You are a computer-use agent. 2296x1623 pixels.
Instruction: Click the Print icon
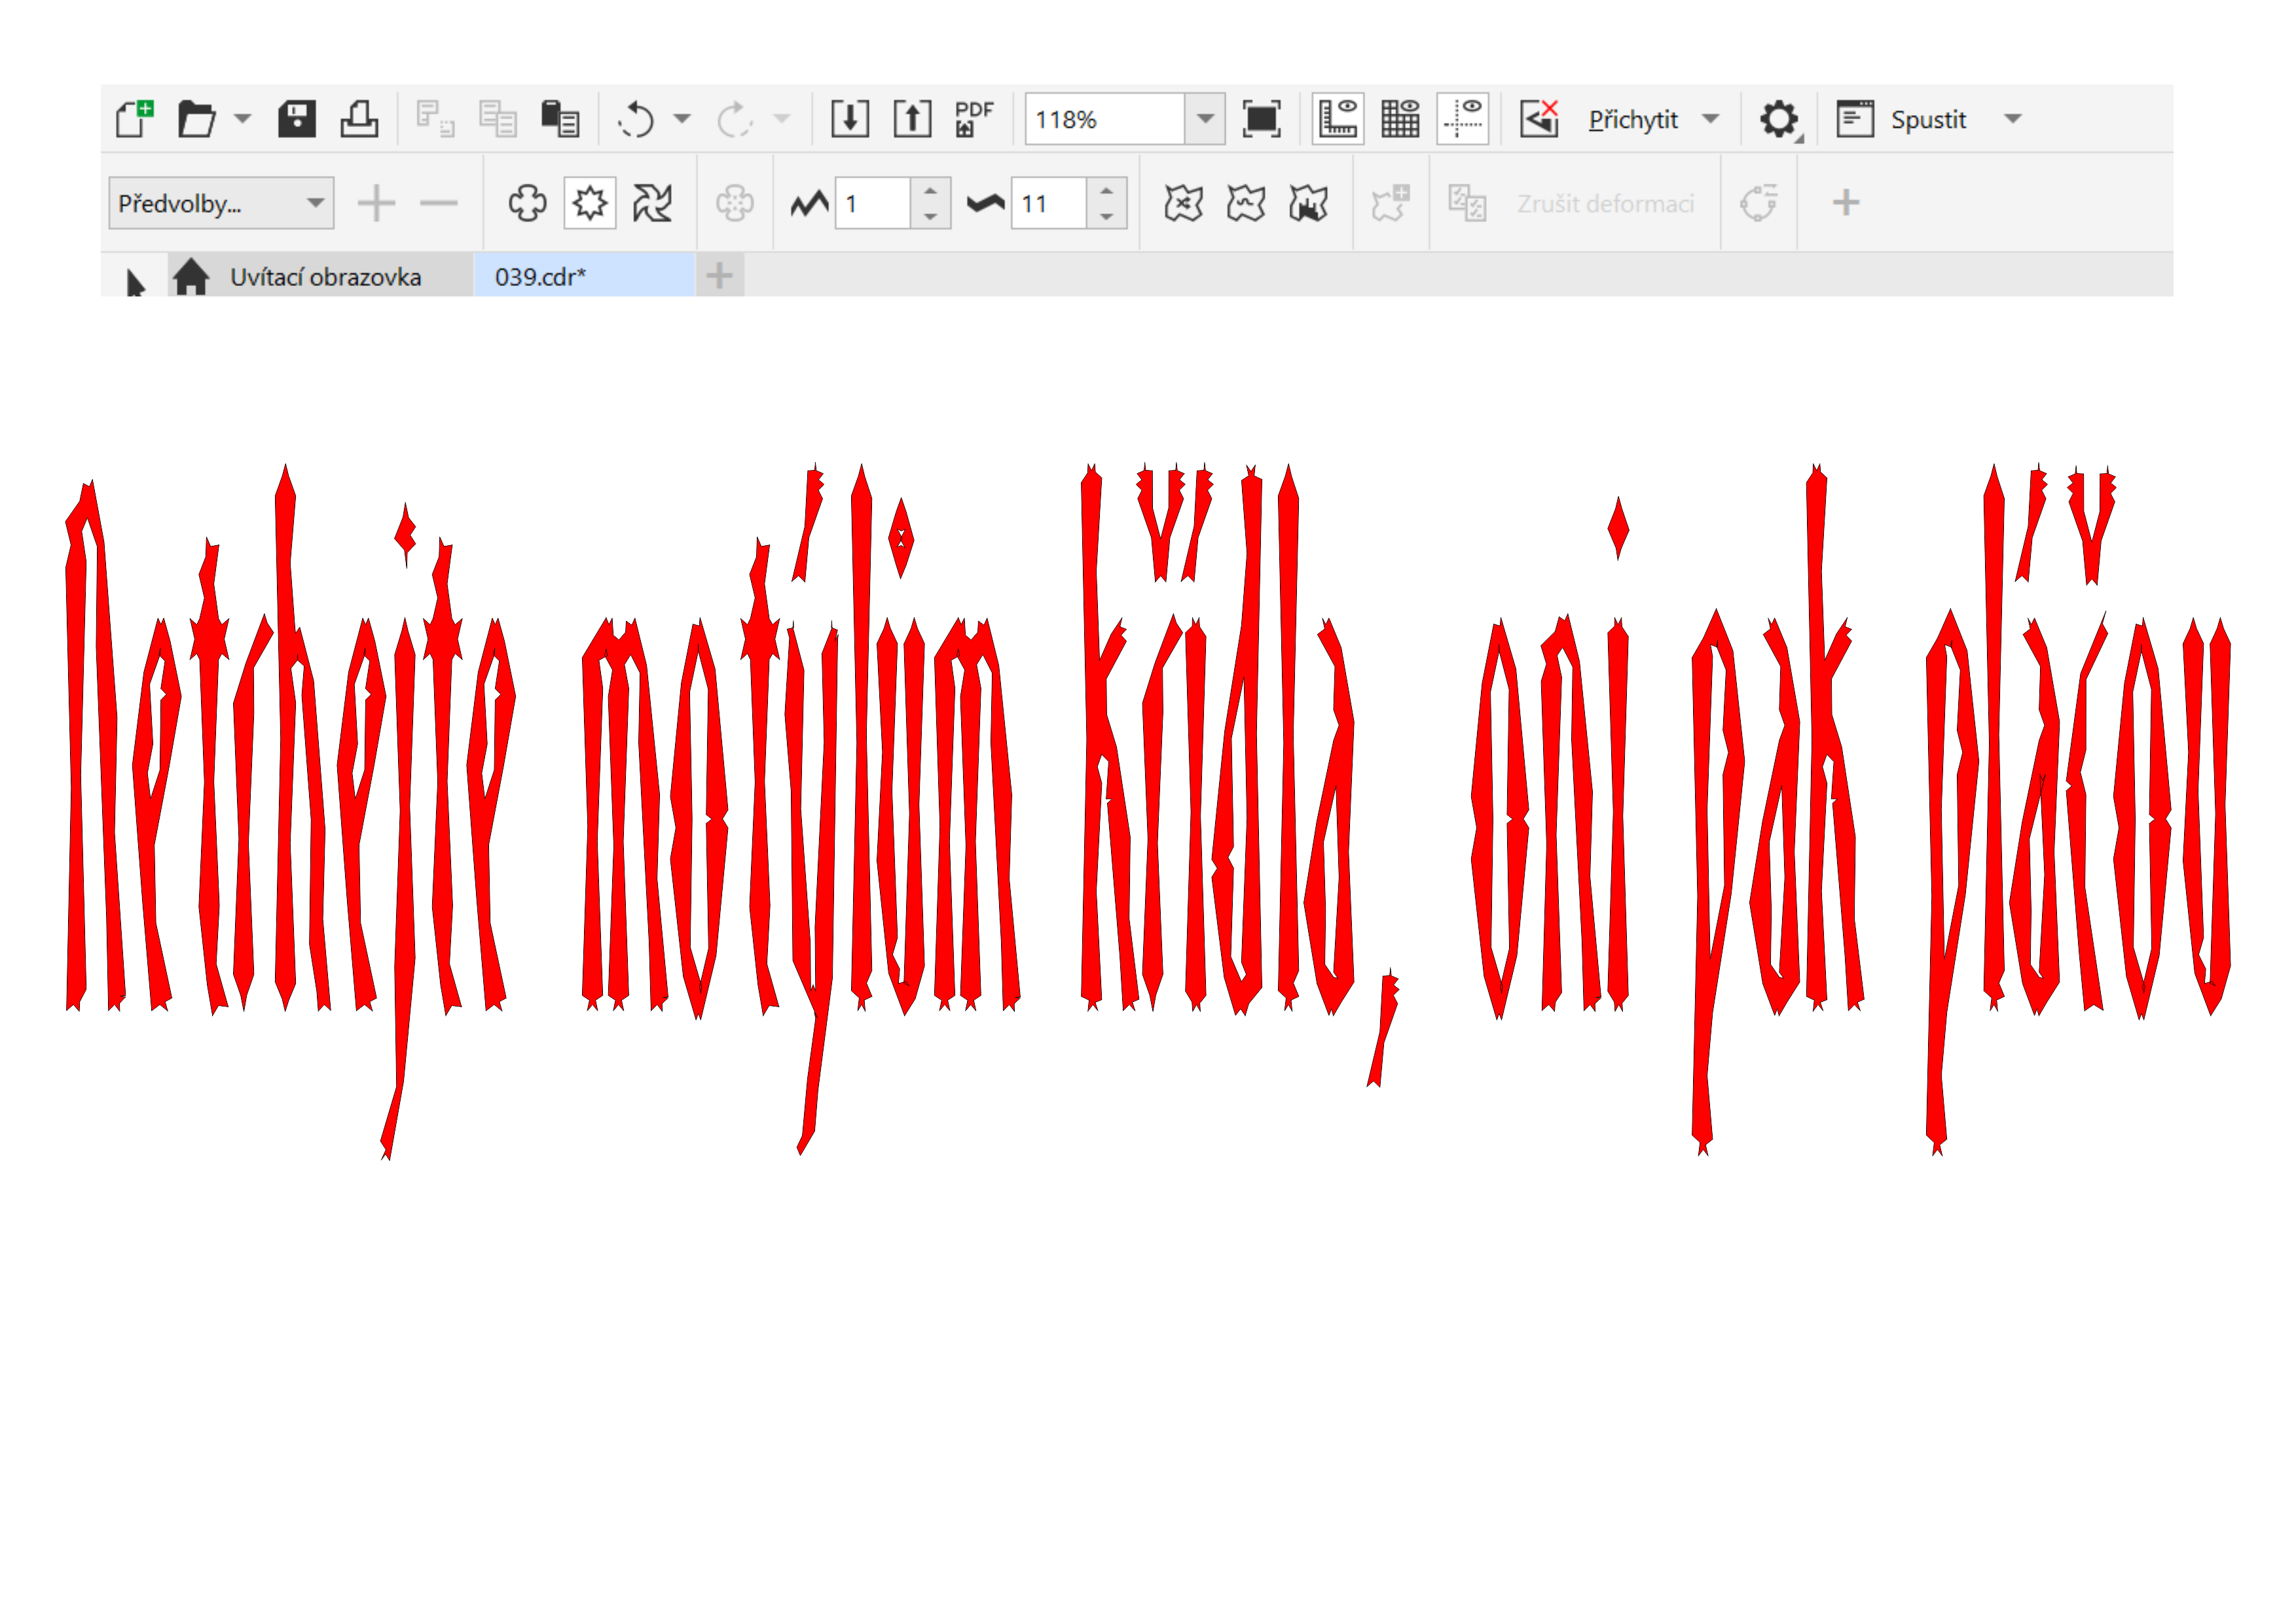359,119
